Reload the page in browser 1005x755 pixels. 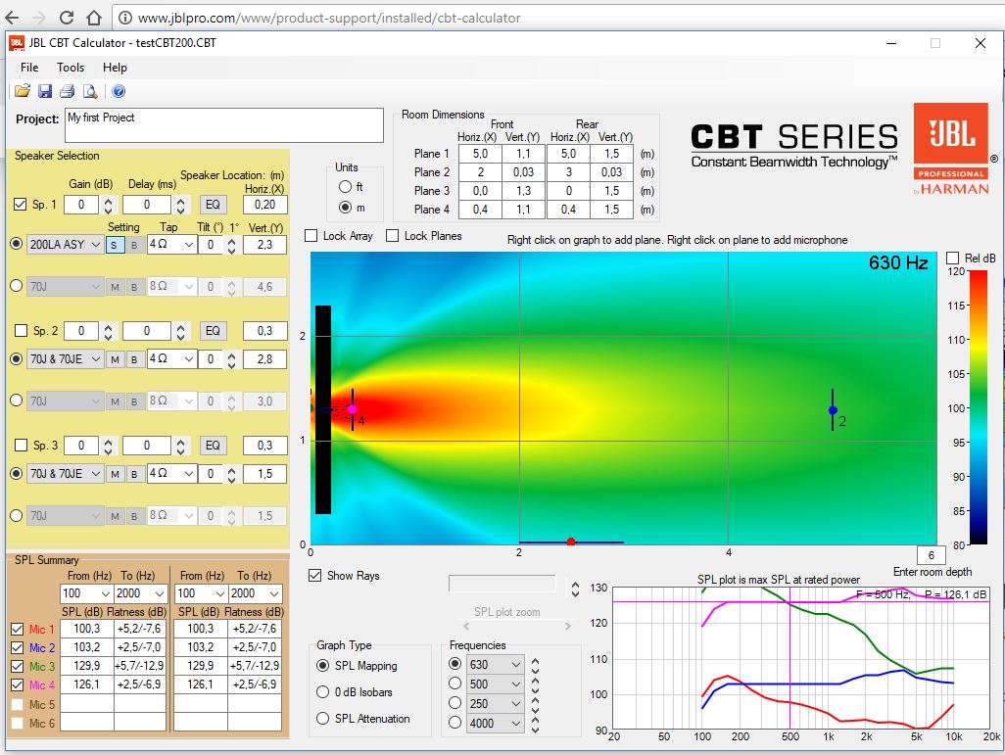click(x=66, y=18)
